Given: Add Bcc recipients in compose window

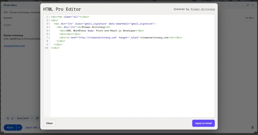Looking at the screenshot, I should coord(251,18).
